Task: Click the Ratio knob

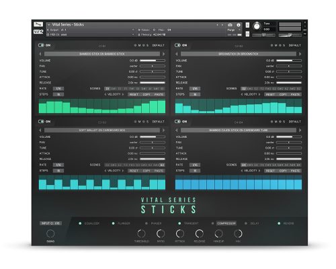Action: (x=161, y=233)
